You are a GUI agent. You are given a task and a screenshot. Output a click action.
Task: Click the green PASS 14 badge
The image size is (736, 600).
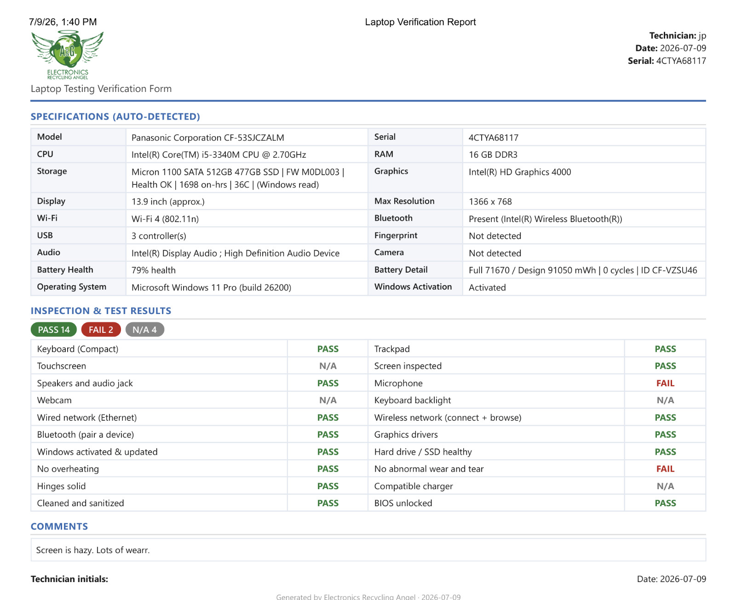[x=54, y=330]
